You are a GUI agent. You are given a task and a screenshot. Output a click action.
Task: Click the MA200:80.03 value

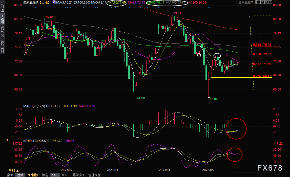(x=197, y=2)
